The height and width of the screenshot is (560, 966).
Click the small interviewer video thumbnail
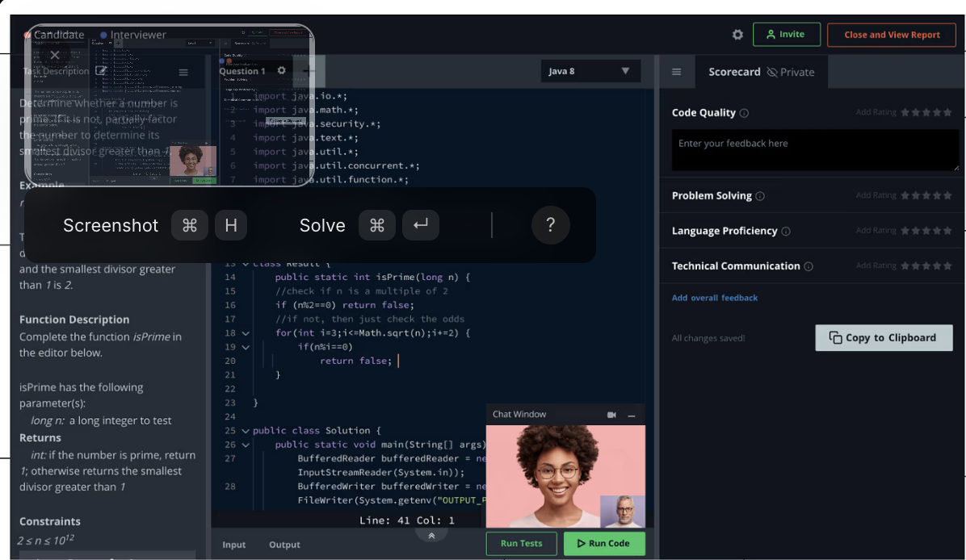pos(623,512)
